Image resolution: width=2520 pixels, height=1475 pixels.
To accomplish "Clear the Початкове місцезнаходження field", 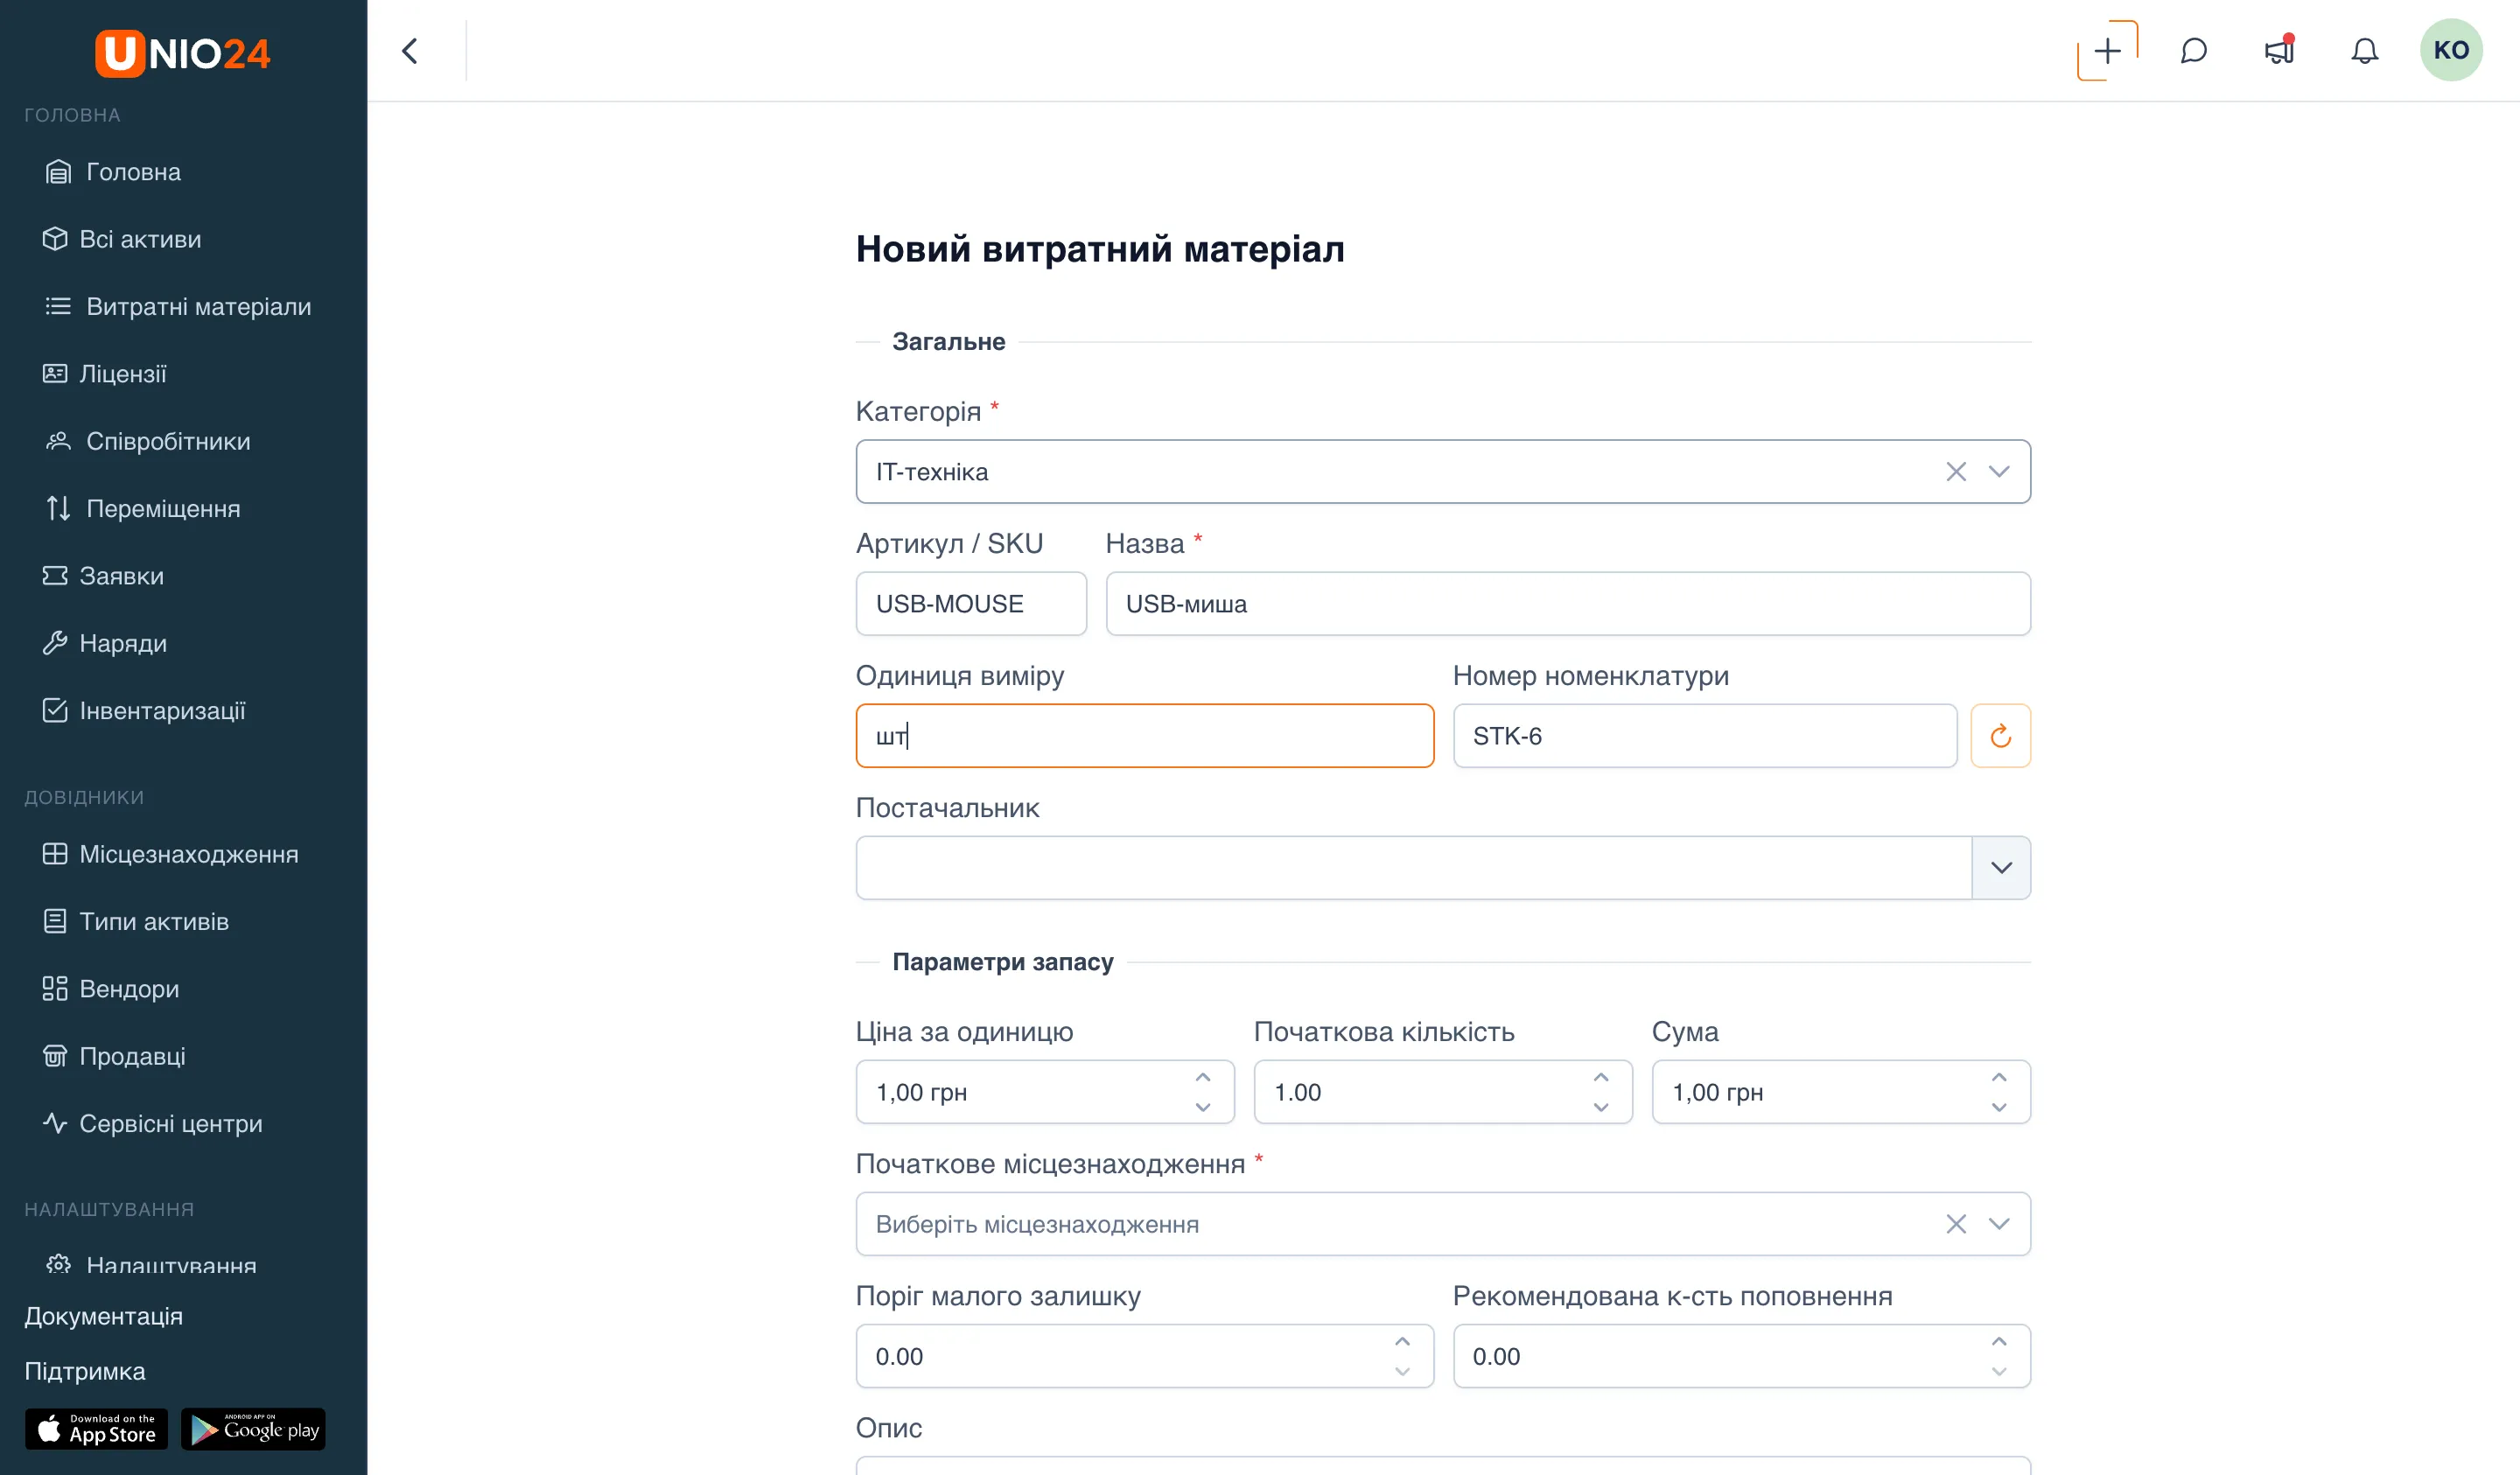I will pyautogui.click(x=1956, y=1224).
